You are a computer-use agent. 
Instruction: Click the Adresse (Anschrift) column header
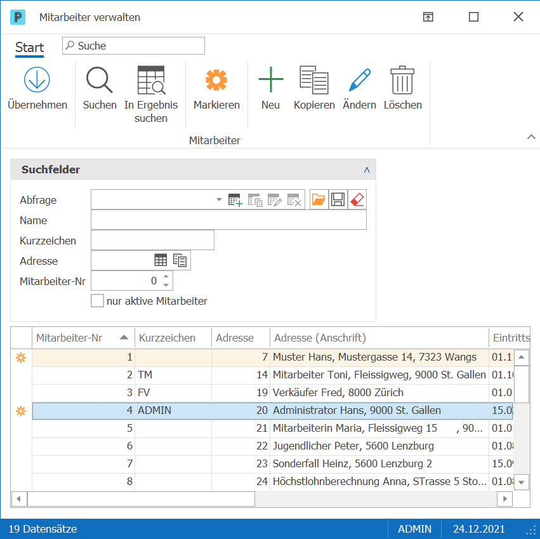click(379, 338)
